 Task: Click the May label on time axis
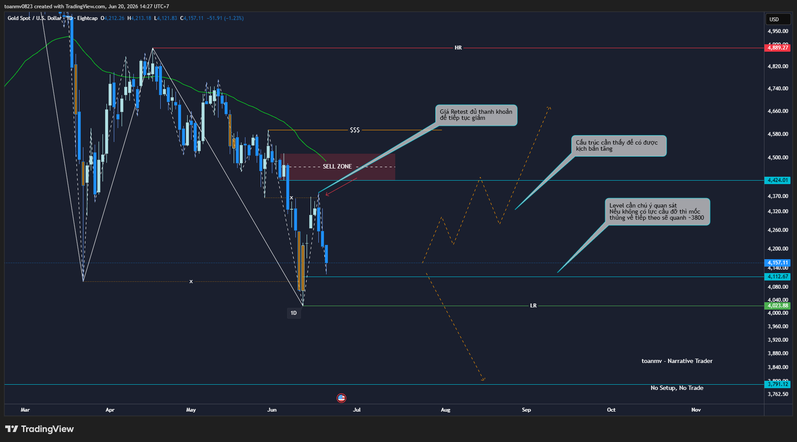[x=191, y=410]
